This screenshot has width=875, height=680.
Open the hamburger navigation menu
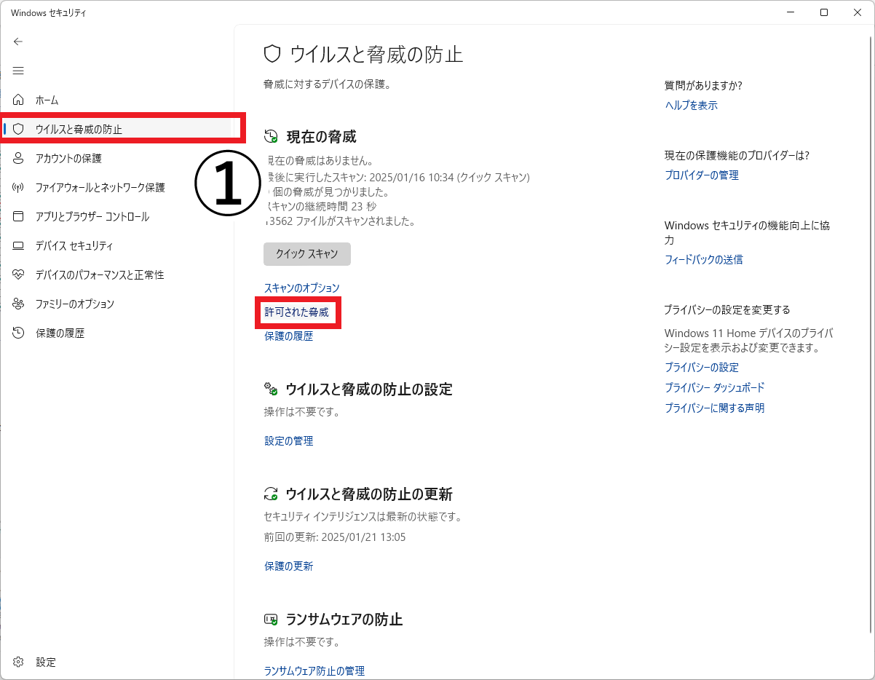point(18,71)
